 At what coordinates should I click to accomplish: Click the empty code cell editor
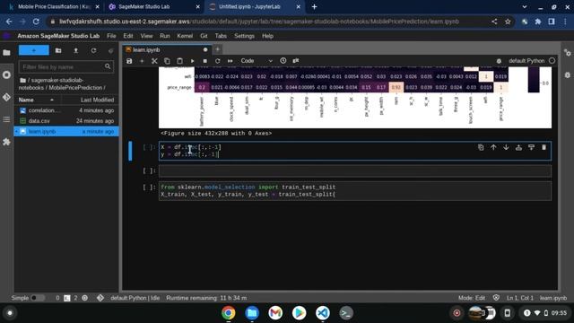point(355,171)
